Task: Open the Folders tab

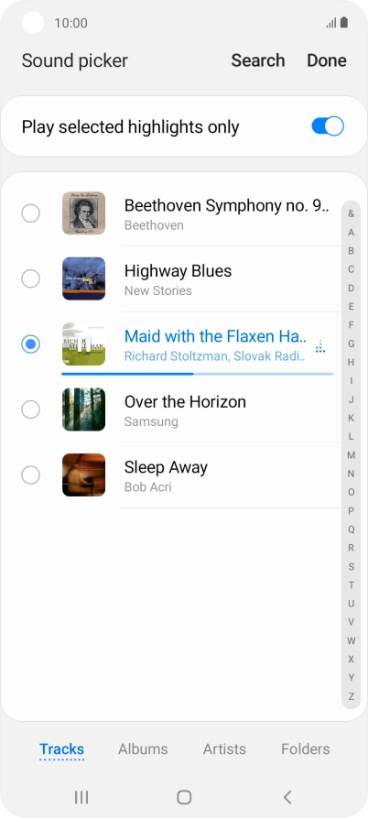Action: click(306, 749)
